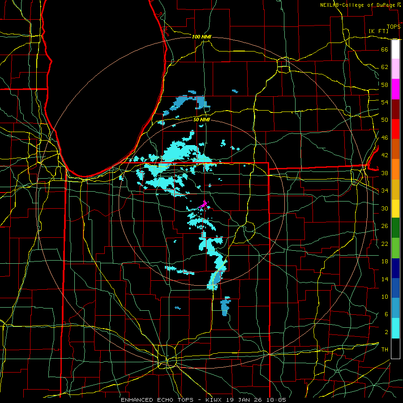Click the legend value 6
Screen dimensions: 403x403
click(x=386, y=314)
